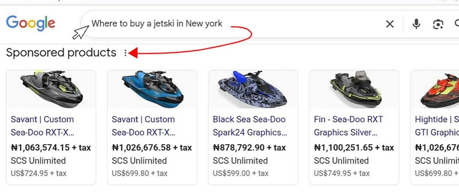Screen dimensions: 459x192
Task: Open Hightide GTI Graphics product link
Action: tap(437, 126)
